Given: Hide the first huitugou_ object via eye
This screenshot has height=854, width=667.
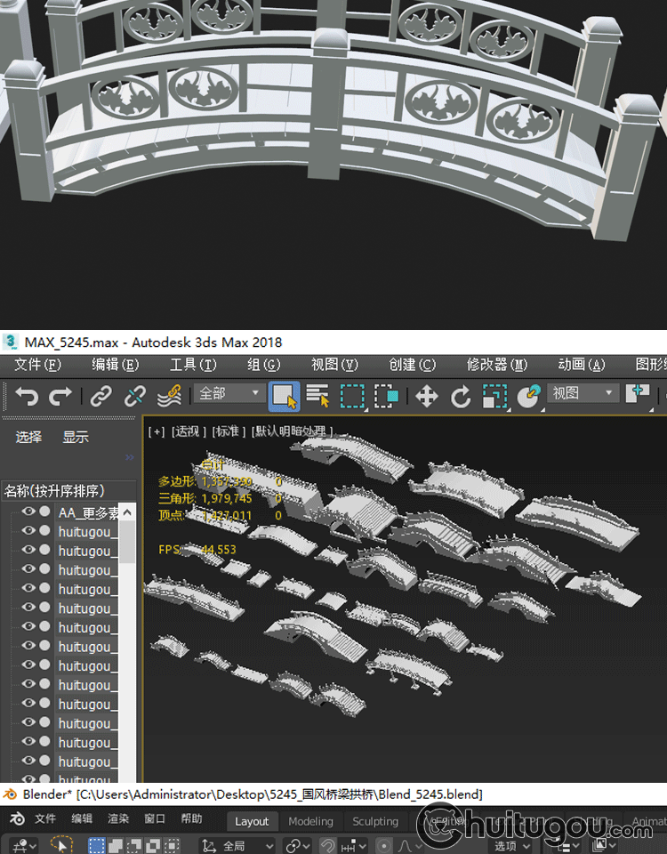Looking at the screenshot, I should tap(28, 531).
